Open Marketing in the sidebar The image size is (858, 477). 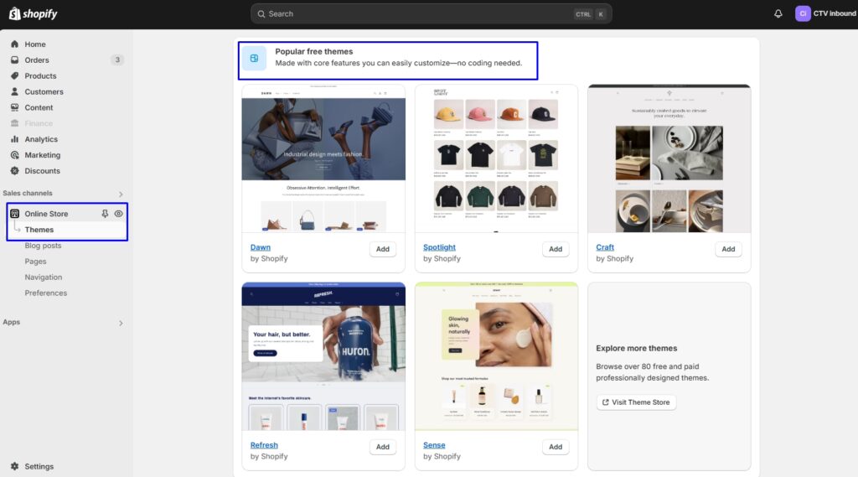coord(42,155)
